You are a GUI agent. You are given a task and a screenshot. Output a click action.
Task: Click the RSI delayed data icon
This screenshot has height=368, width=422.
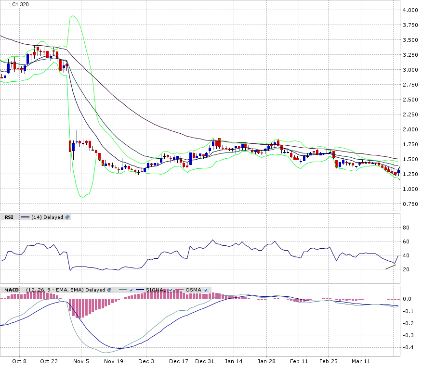[67, 217]
